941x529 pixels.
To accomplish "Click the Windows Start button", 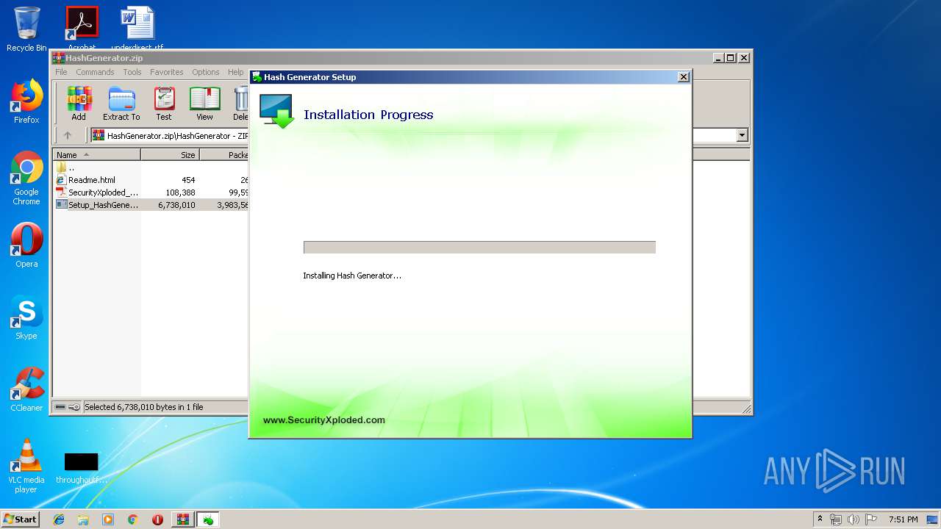I will tap(20, 519).
